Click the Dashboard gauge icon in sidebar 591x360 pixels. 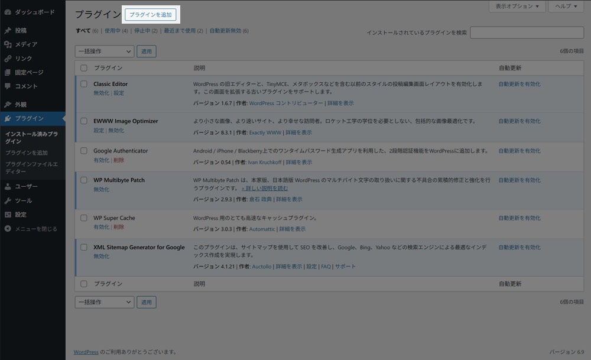[x=8, y=12]
